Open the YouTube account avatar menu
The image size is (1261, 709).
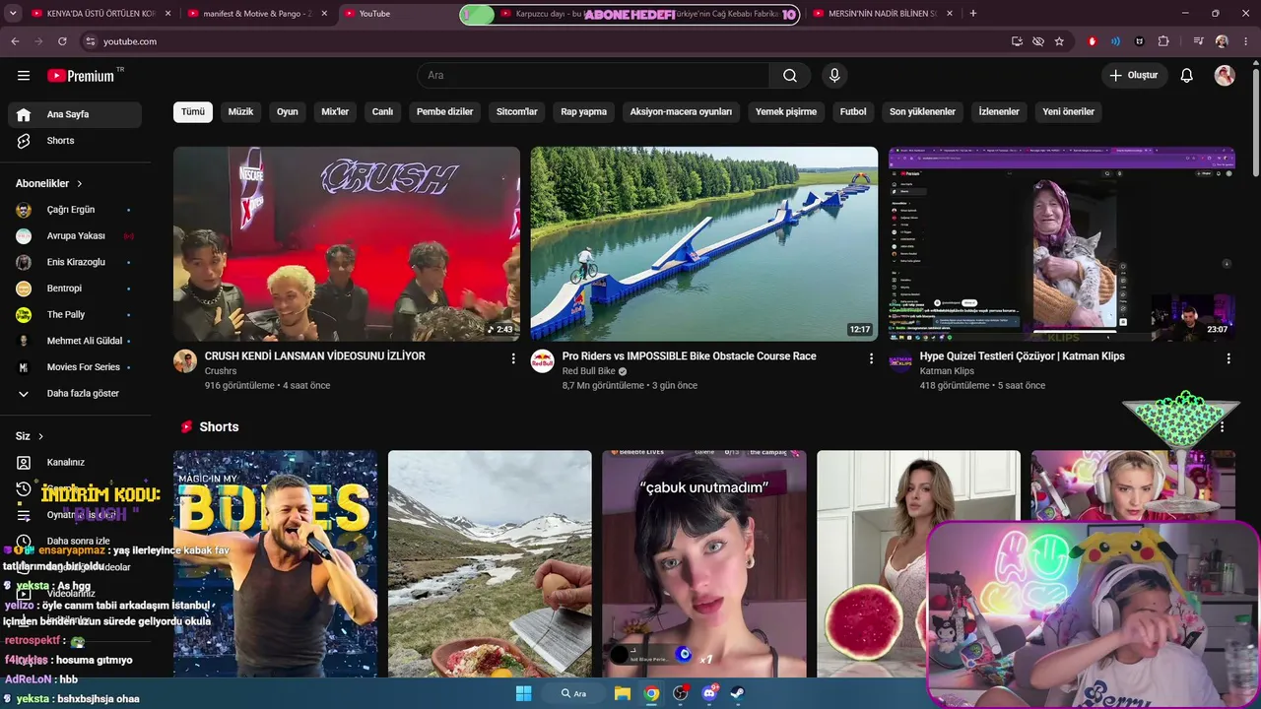click(x=1225, y=76)
